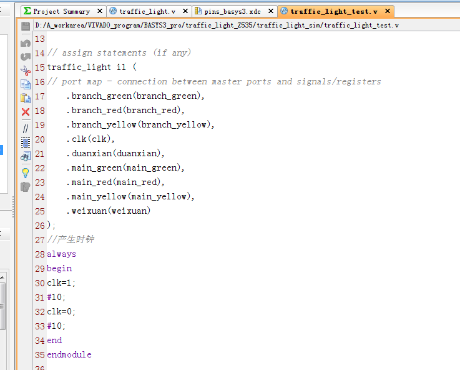Close the pins_basys3.xdc tab
Viewport: 460px width, 370px height.
point(270,11)
